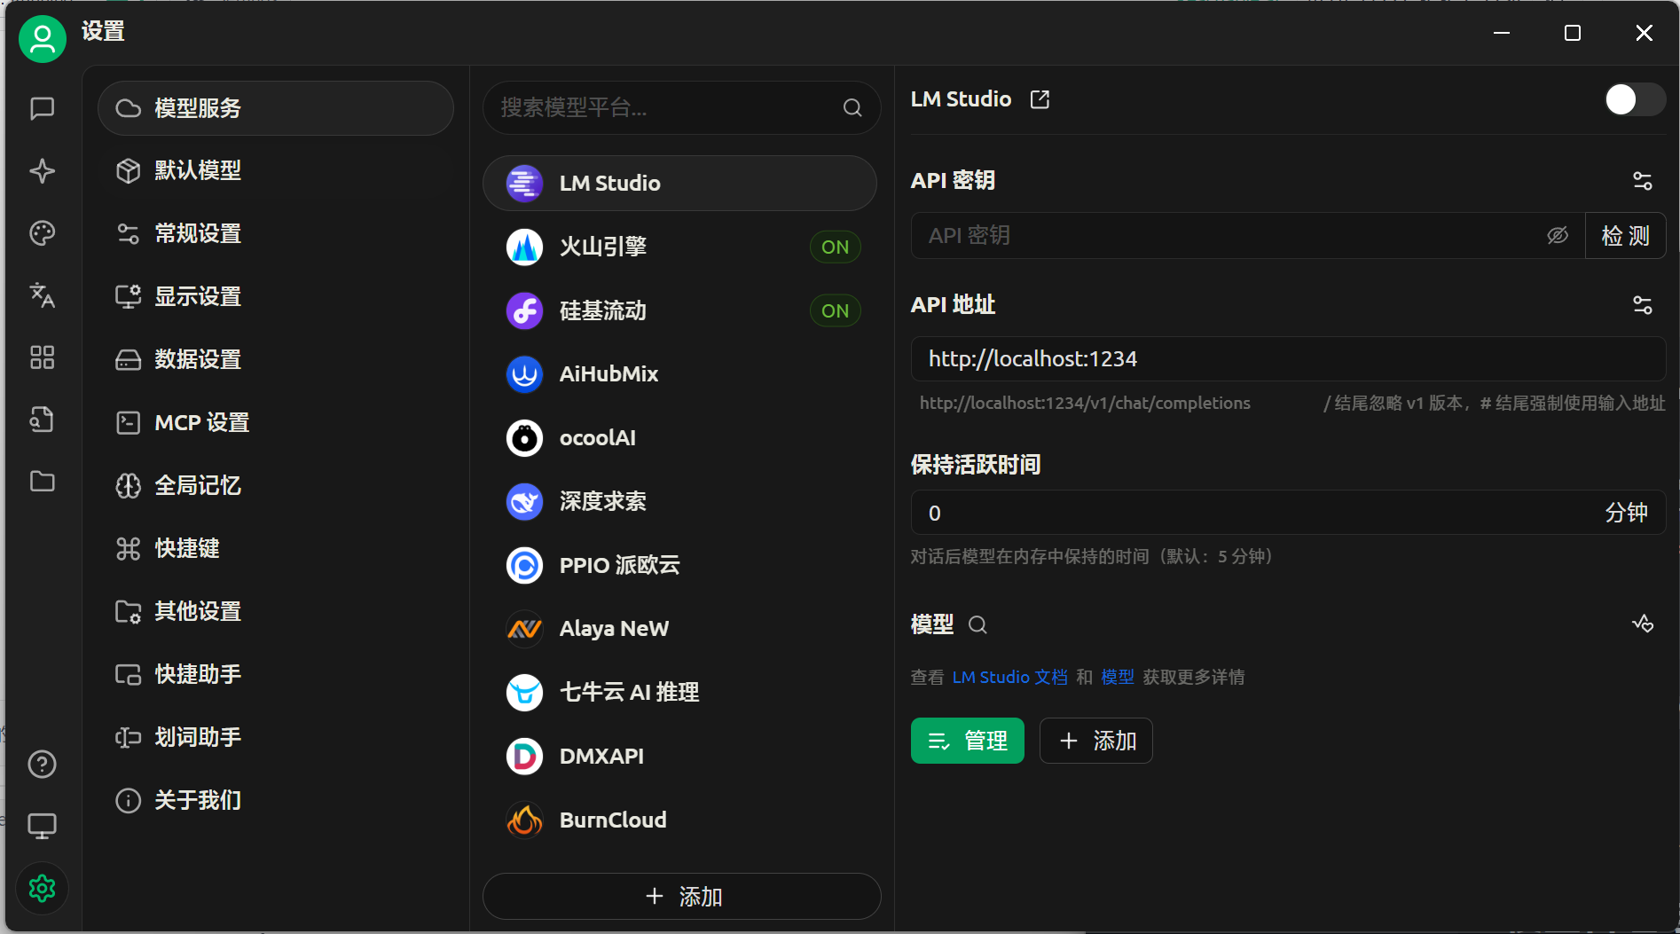Select the 硅基流动 provider logo

(524, 310)
